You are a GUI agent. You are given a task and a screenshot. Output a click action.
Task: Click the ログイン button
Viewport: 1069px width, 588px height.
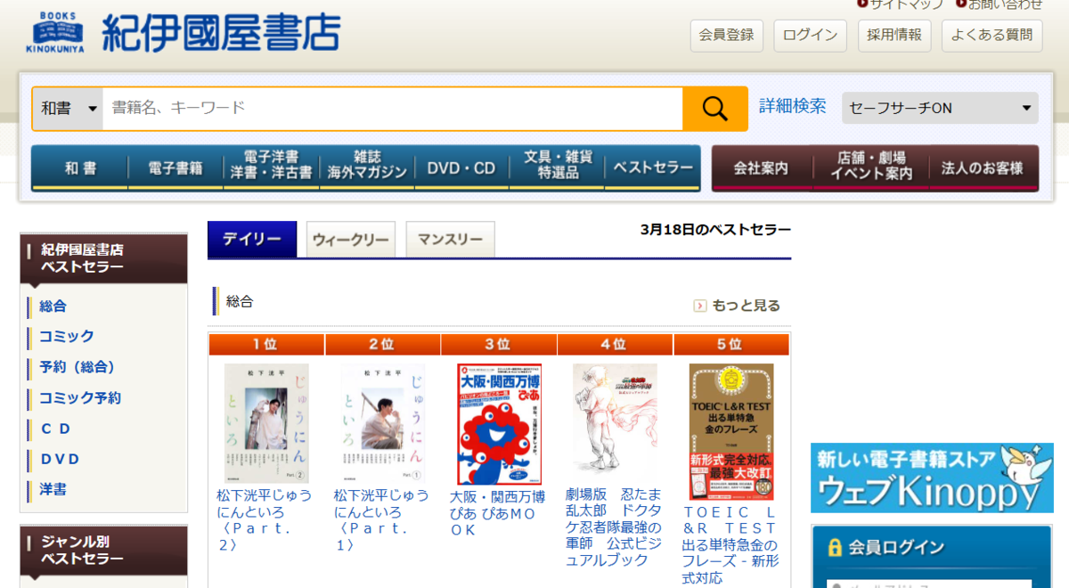coord(810,35)
